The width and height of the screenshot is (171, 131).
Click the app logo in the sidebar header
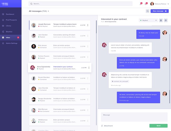(x=4, y=4)
